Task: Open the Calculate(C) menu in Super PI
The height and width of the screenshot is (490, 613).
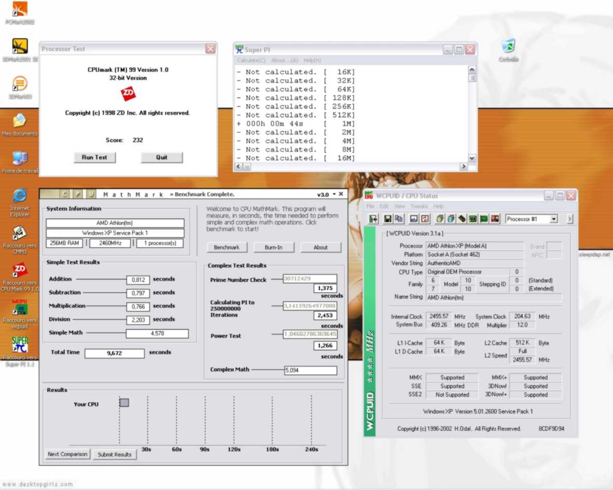Action: (x=251, y=60)
